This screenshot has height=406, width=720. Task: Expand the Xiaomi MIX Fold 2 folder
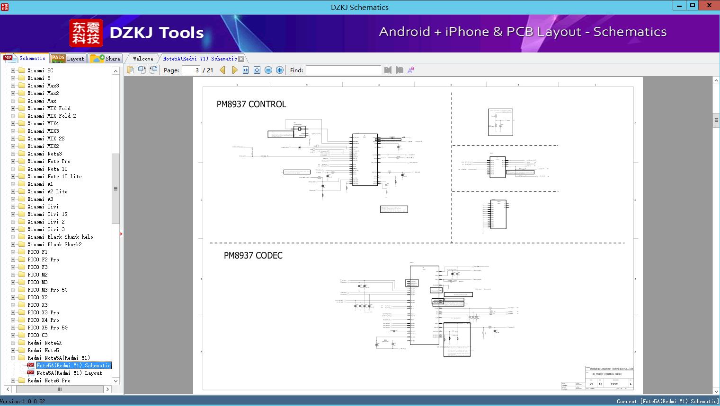tap(13, 116)
